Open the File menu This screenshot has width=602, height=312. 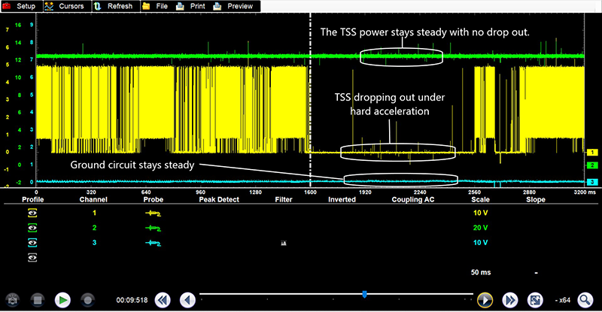[157, 6]
